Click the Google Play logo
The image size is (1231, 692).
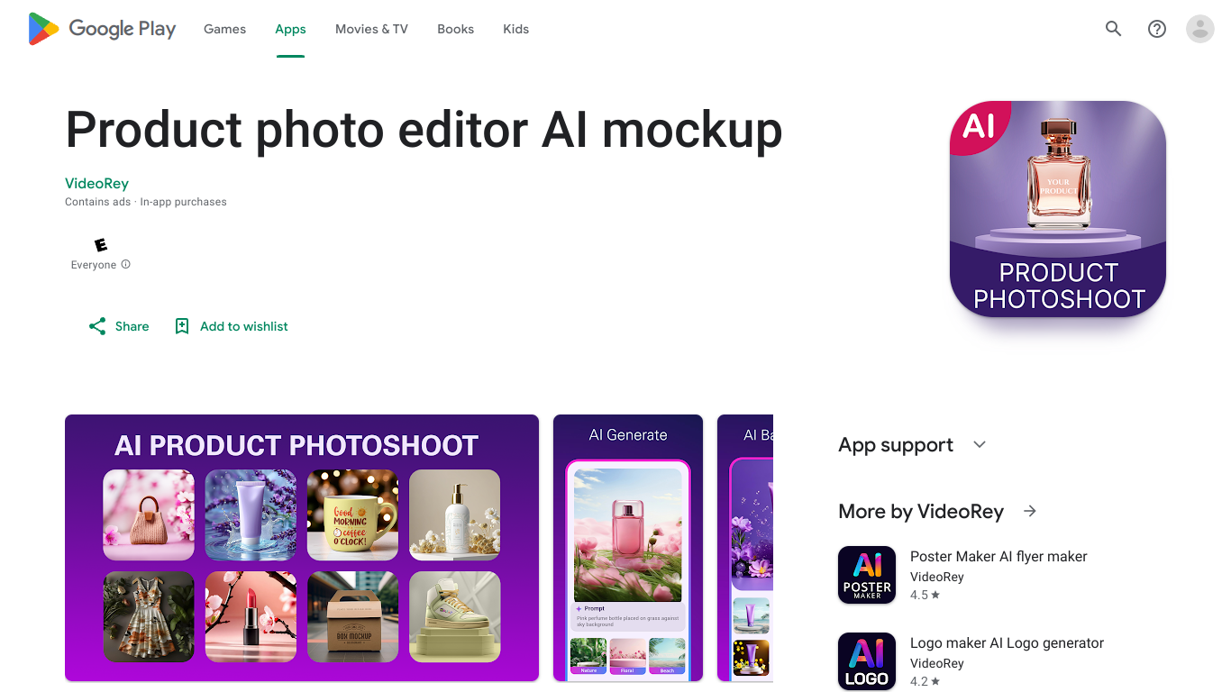coord(102,29)
